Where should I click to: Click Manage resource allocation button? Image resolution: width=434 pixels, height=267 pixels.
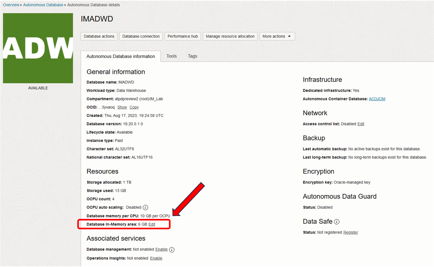[x=230, y=36]
